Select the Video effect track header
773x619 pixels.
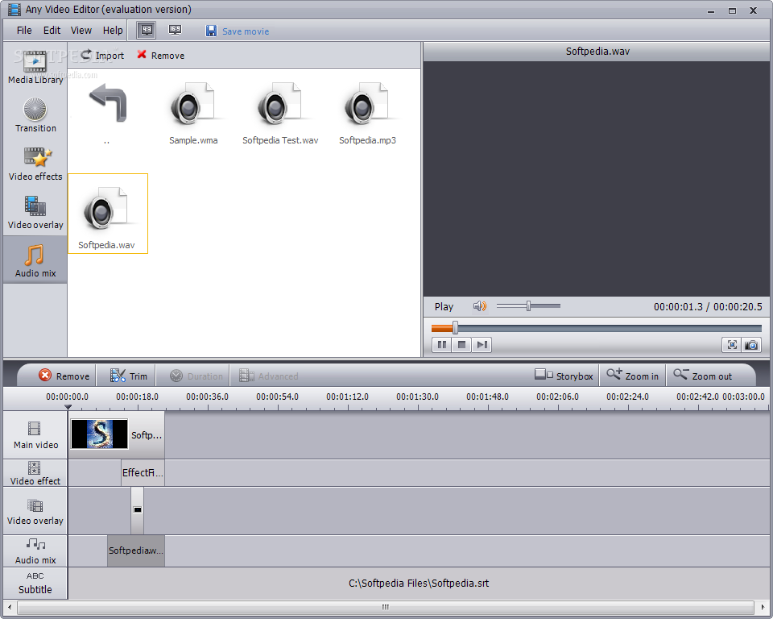[x=35, y=473]
